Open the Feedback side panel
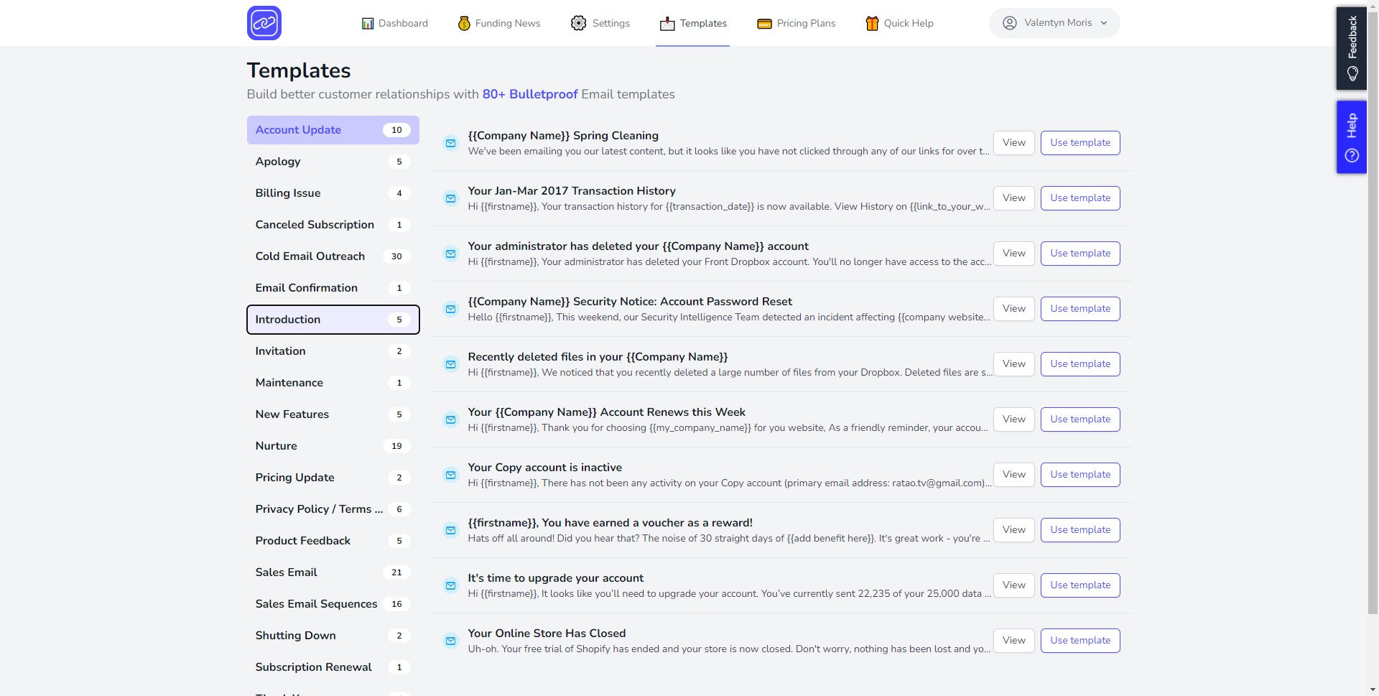The width and height of the screenshot is (1379, 696). [x=1351, y=48]
